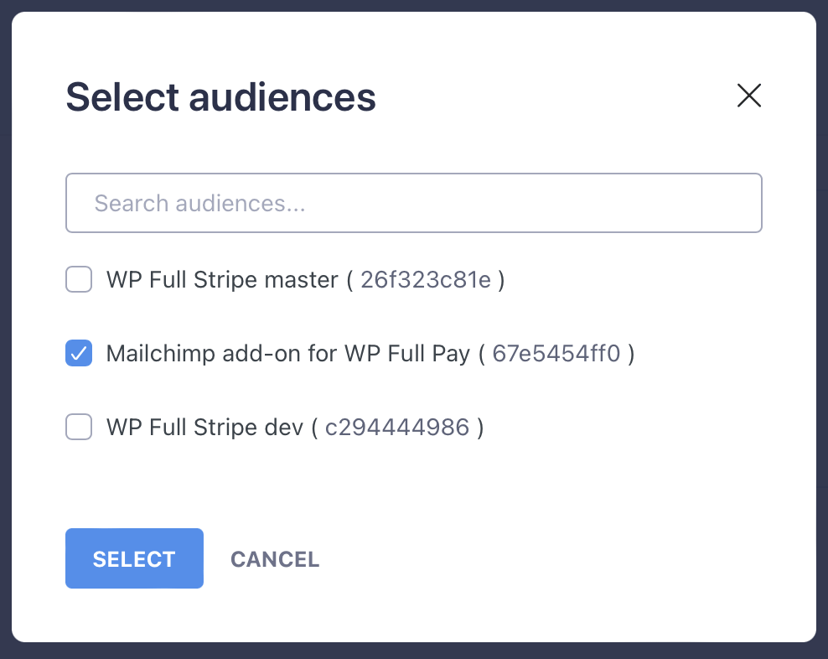Enable the WP Full Stripe dev checkbox
The image size is (828, 659).
coord(79,428)
